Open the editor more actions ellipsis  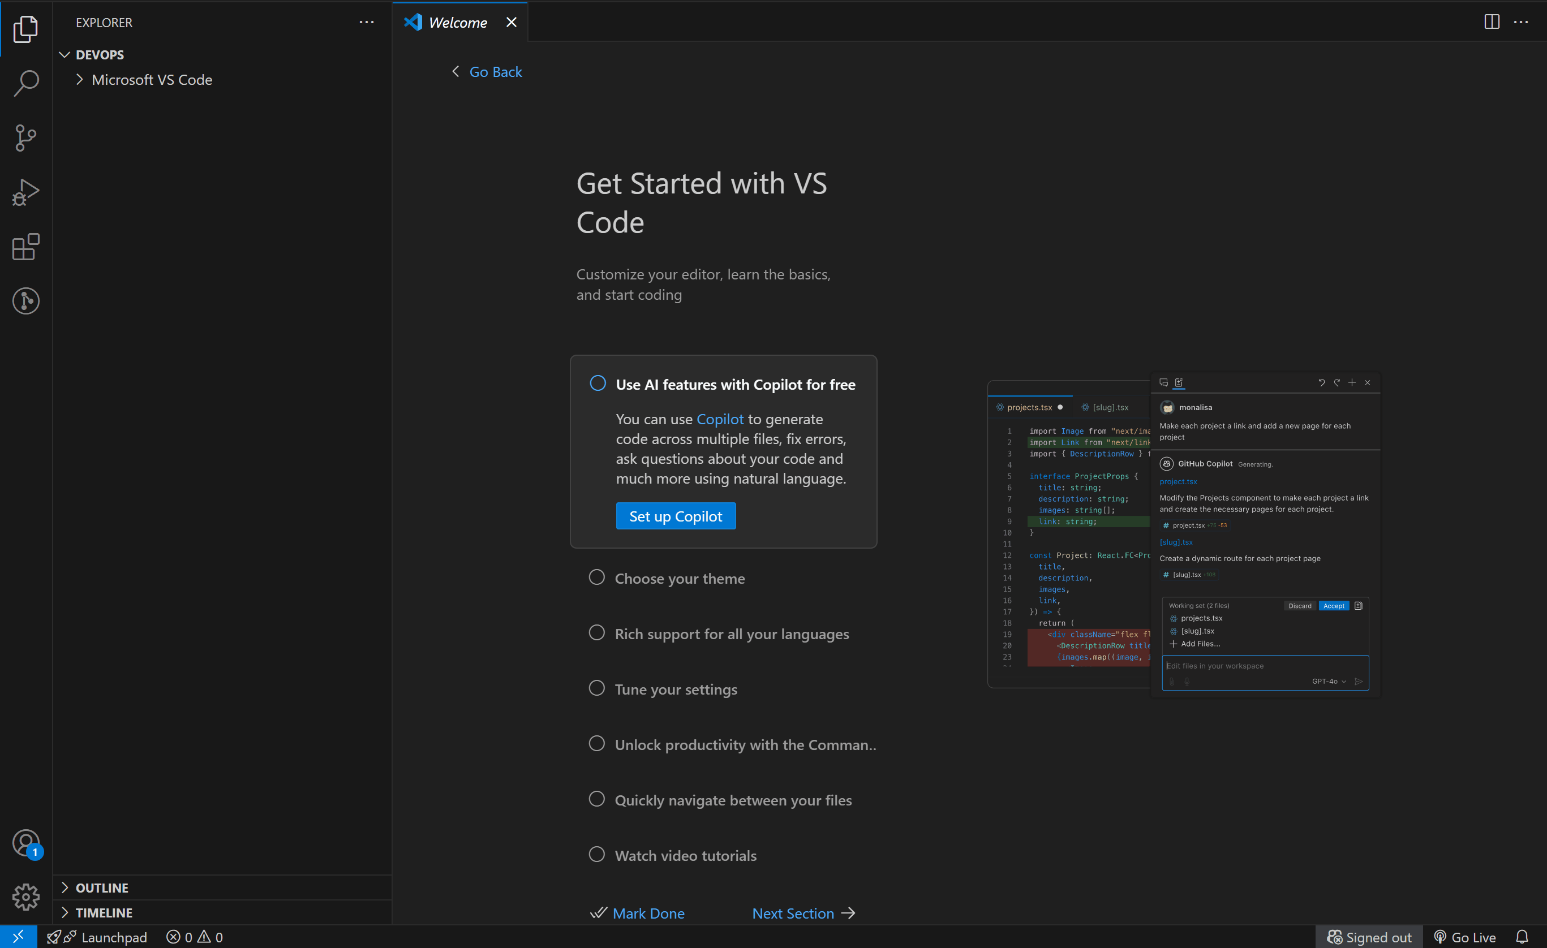point(1522,22)
